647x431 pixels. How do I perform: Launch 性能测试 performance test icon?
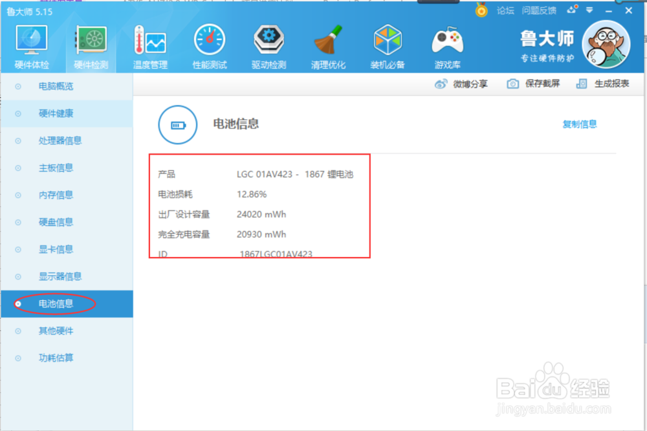[x=210, y=47]
